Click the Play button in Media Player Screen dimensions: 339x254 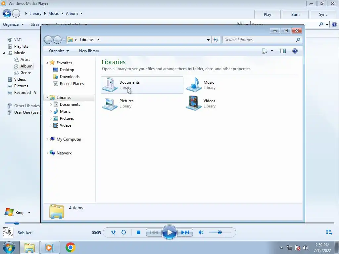169,233
